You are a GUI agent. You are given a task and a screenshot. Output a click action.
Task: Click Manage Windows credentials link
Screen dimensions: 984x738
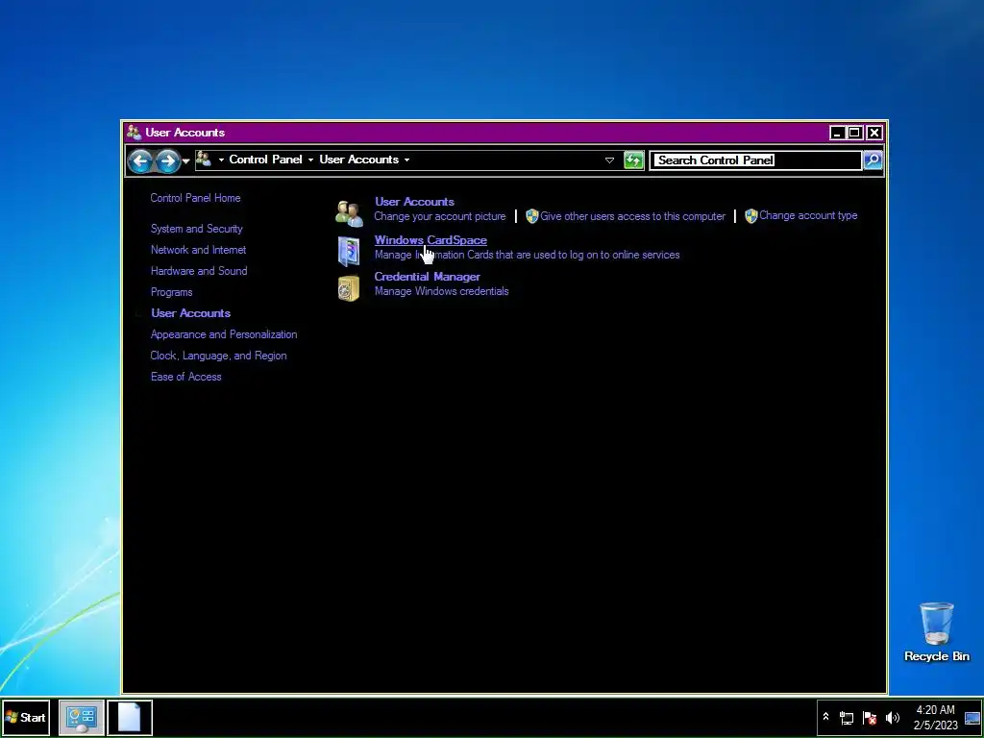click(442, 291)
